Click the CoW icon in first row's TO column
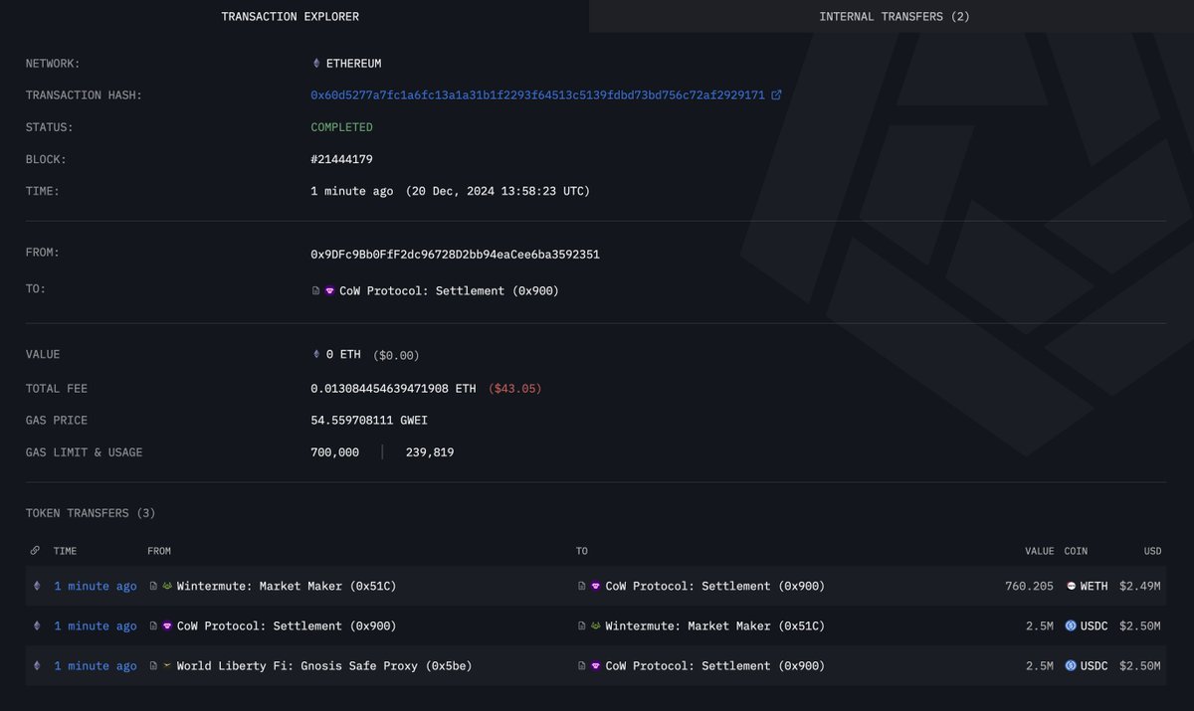1194x711 pixels. (x=593, y=586)
